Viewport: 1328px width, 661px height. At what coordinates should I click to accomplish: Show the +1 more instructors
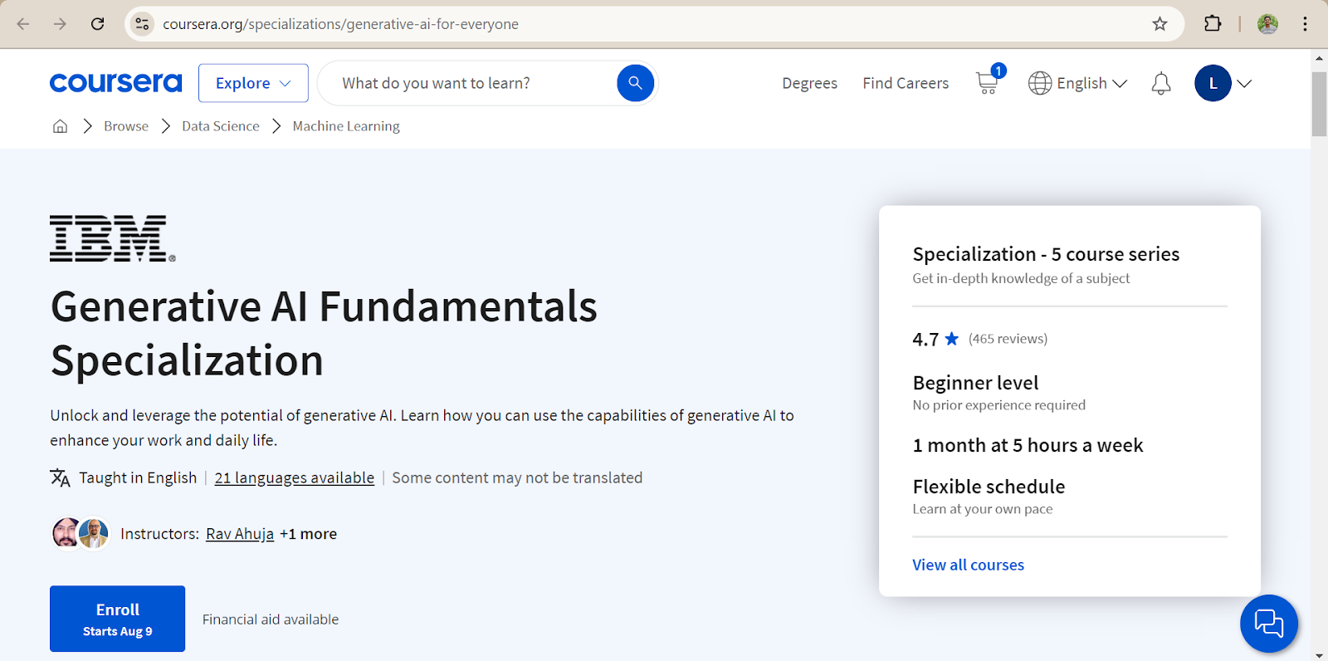click(308, 534)
